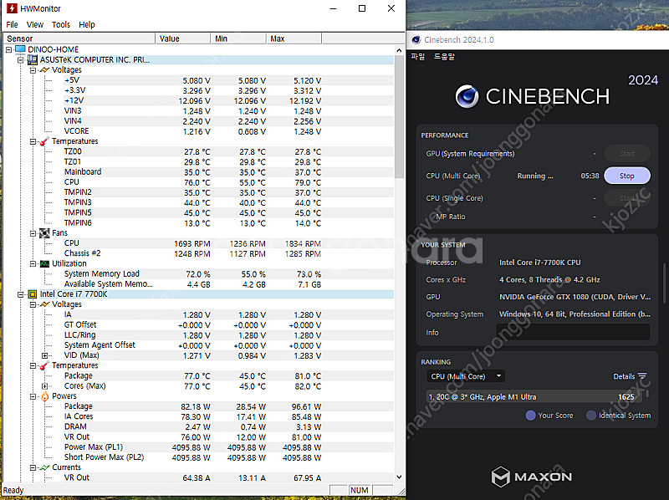Collapse the Currents group
The width and height of the screenshot is (669, 500).
click(x=33, y=467)
